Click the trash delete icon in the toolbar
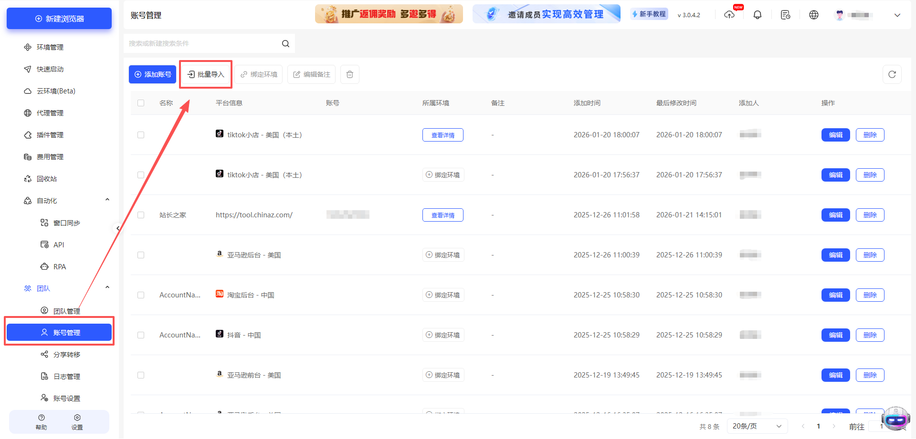This screenshot has width=916, height=439. point(349,74)
